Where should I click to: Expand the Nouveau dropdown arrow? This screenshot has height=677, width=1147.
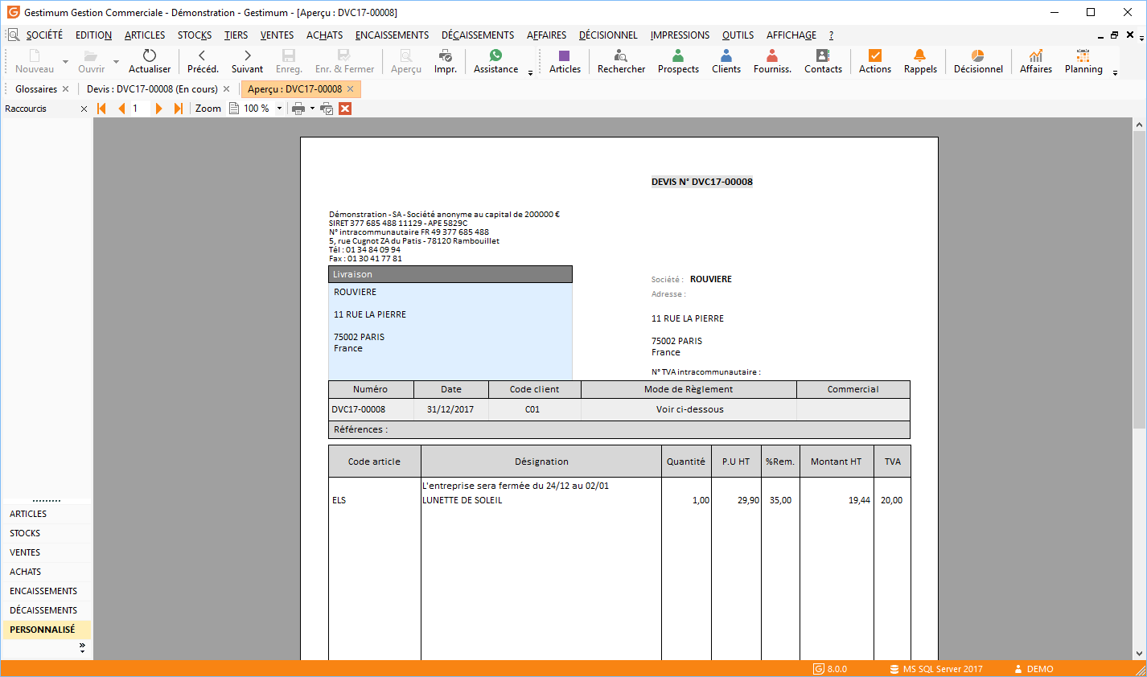tap(65, 62)
